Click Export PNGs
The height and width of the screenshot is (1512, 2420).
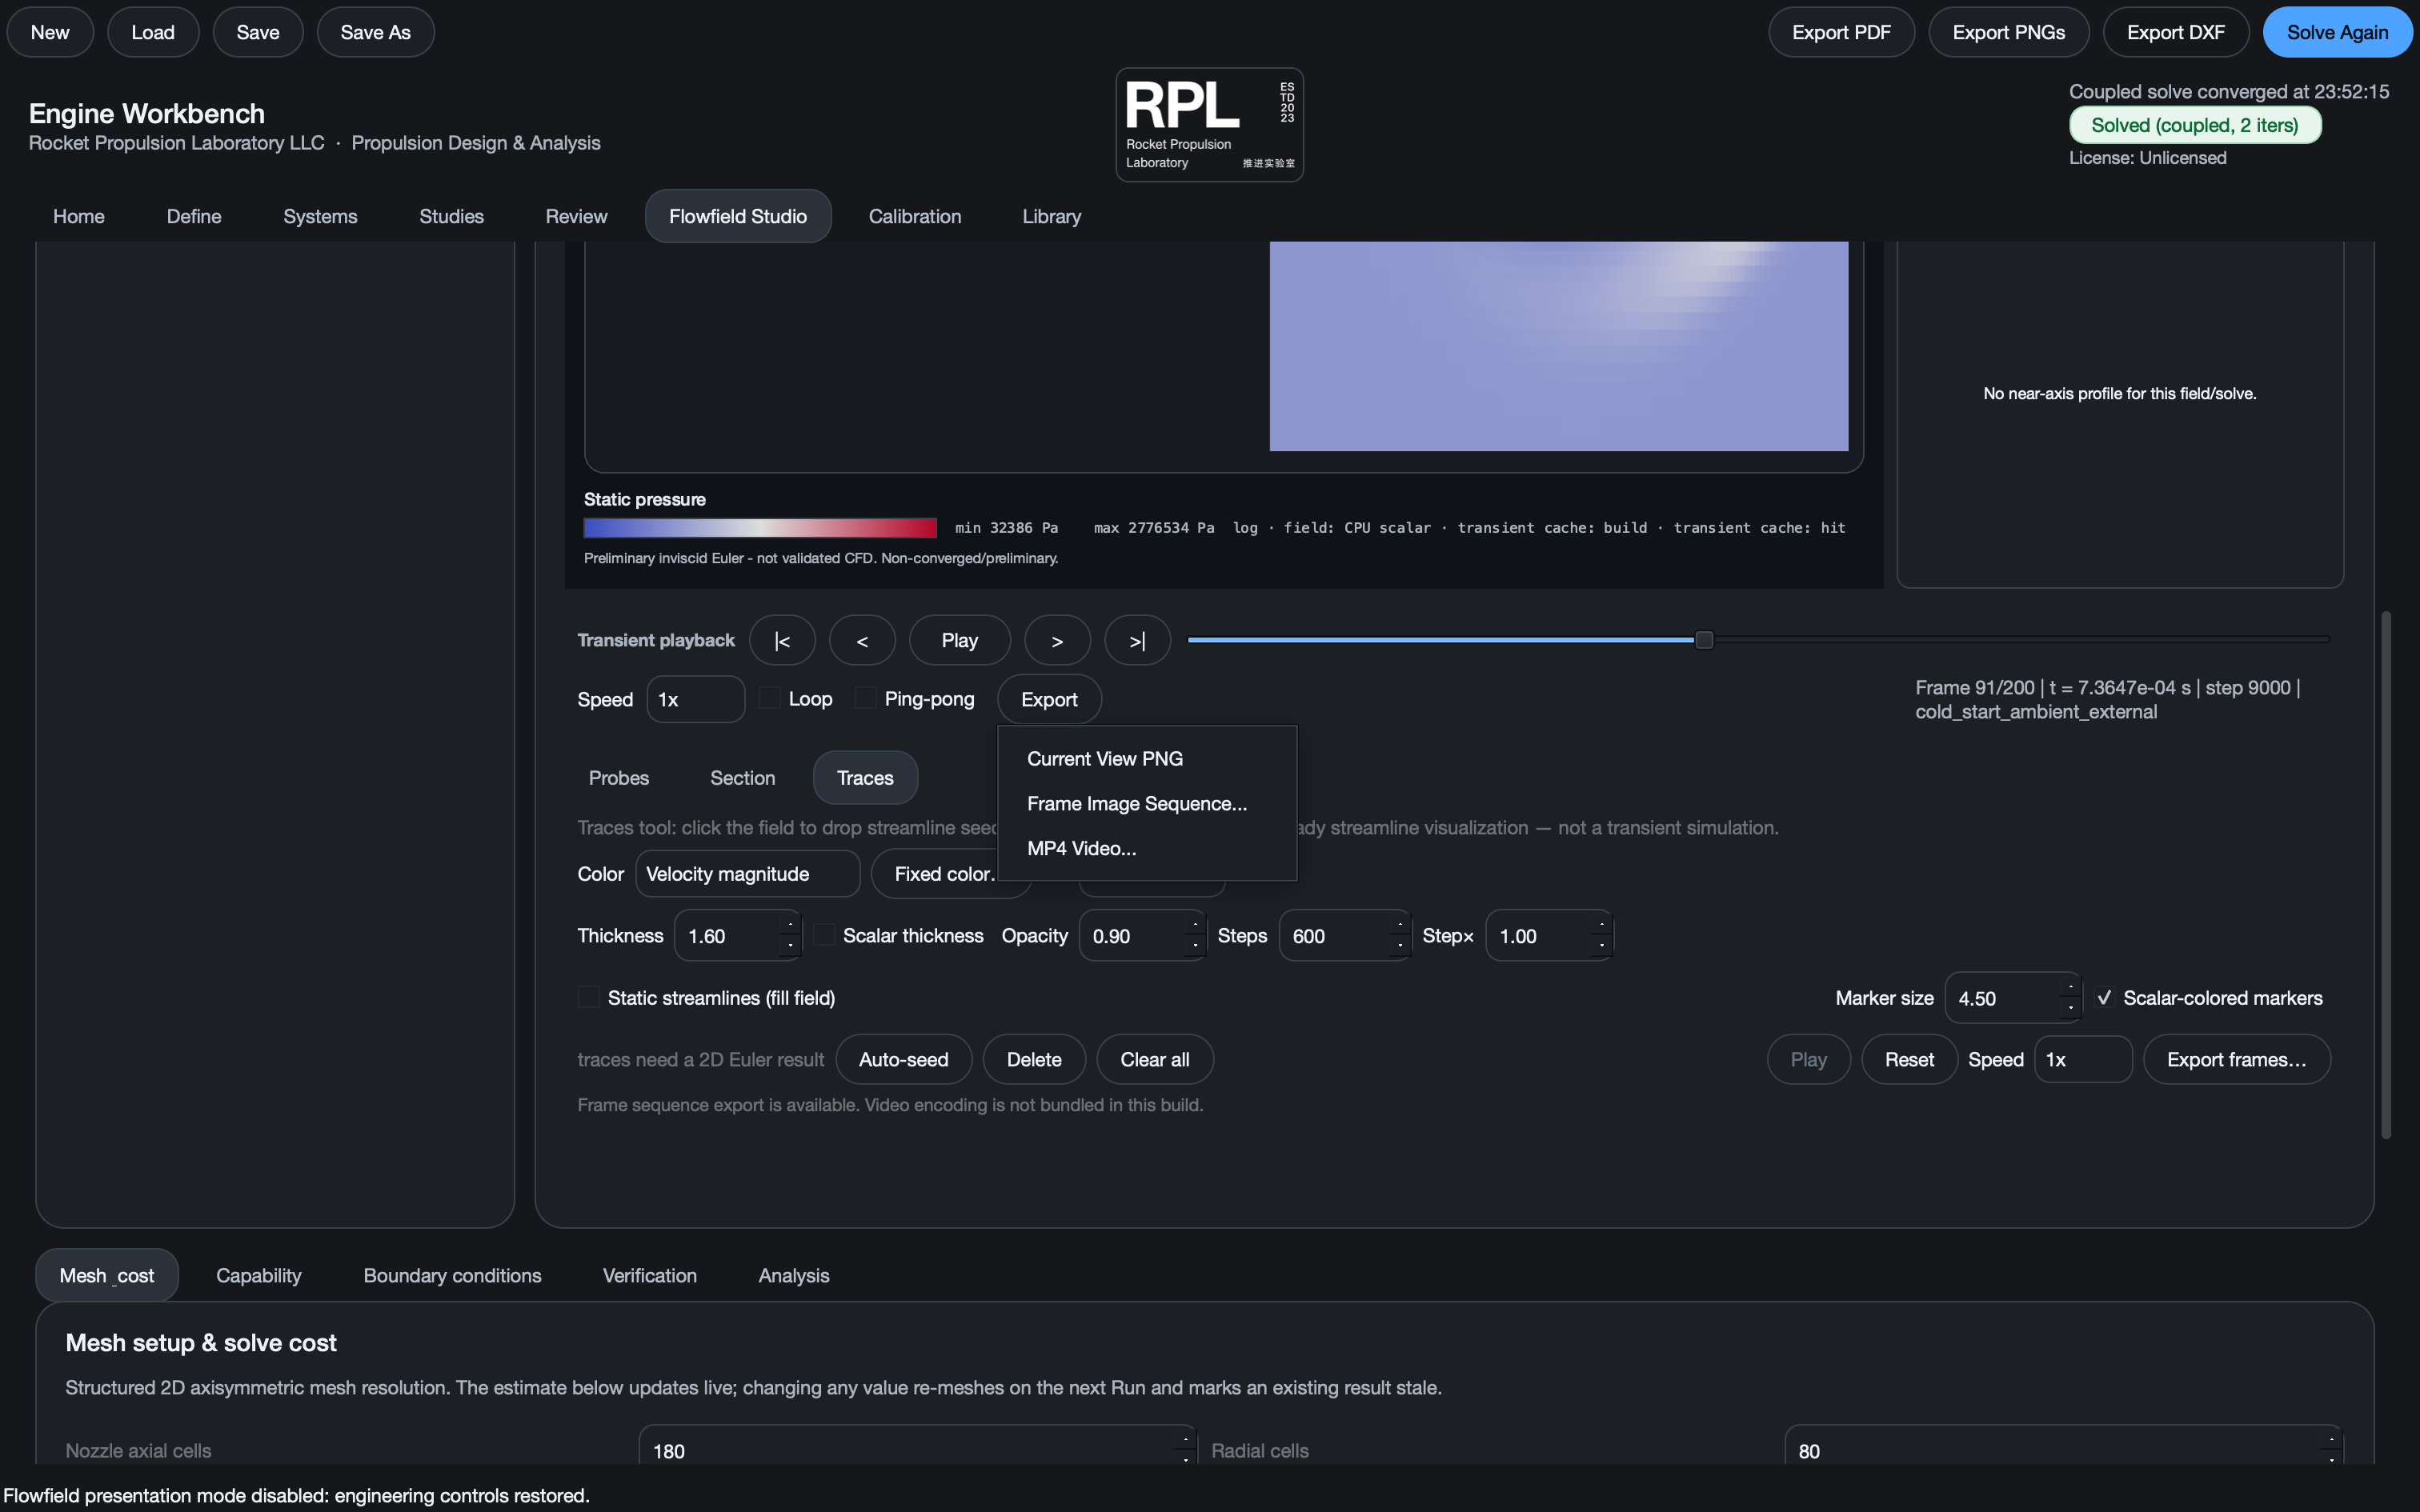[2008, 32]
